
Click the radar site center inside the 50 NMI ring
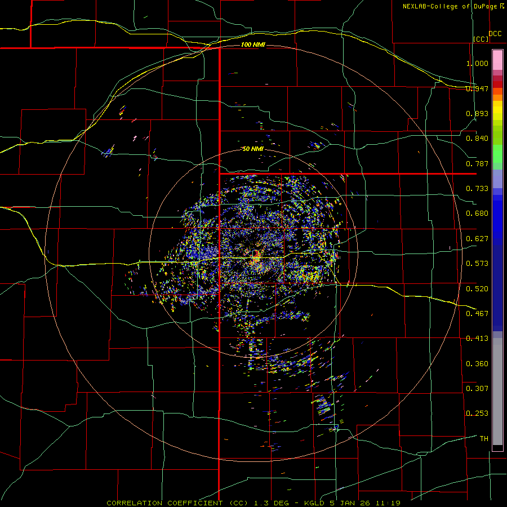(255, 253)
